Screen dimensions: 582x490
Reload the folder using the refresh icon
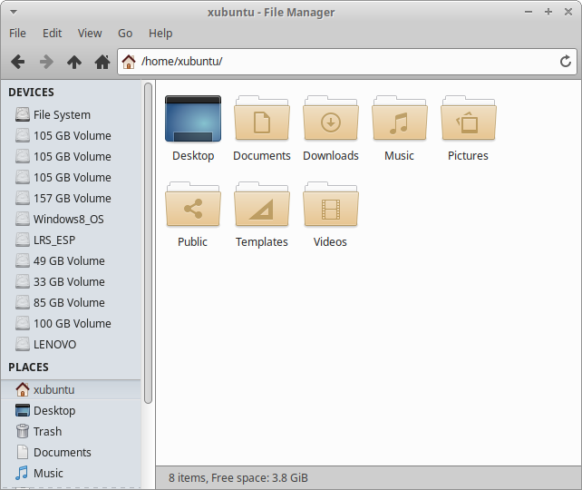[x=566, y=62]
